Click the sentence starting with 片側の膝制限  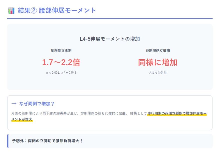45,114
